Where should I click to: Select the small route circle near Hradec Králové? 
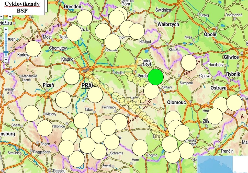click(x=139, y=62)
